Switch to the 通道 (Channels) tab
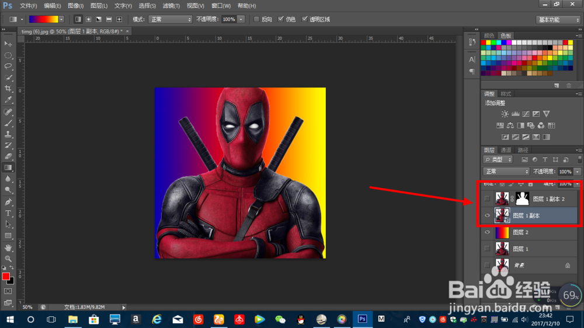 pos(506,150)
